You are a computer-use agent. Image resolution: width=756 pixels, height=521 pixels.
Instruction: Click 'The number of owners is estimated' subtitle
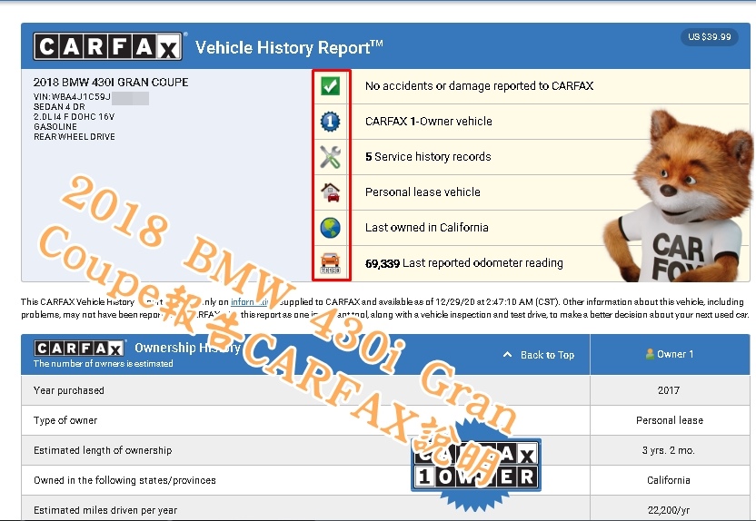point(104,364)
